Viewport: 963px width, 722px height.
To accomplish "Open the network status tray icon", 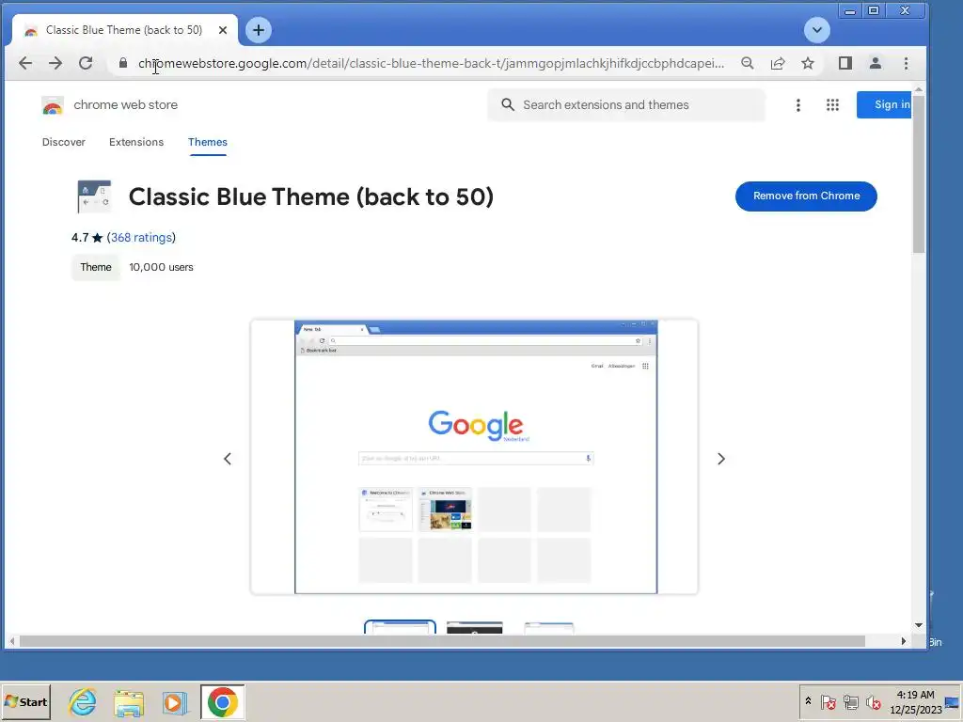I will (x=850, y=701).
